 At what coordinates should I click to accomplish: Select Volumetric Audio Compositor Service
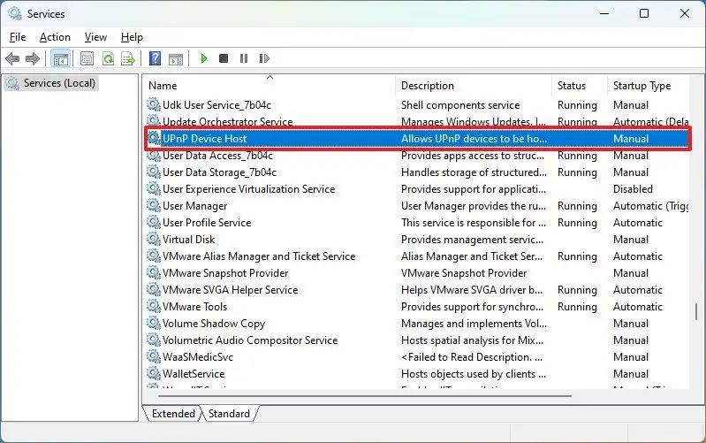(x=250, y=340)
